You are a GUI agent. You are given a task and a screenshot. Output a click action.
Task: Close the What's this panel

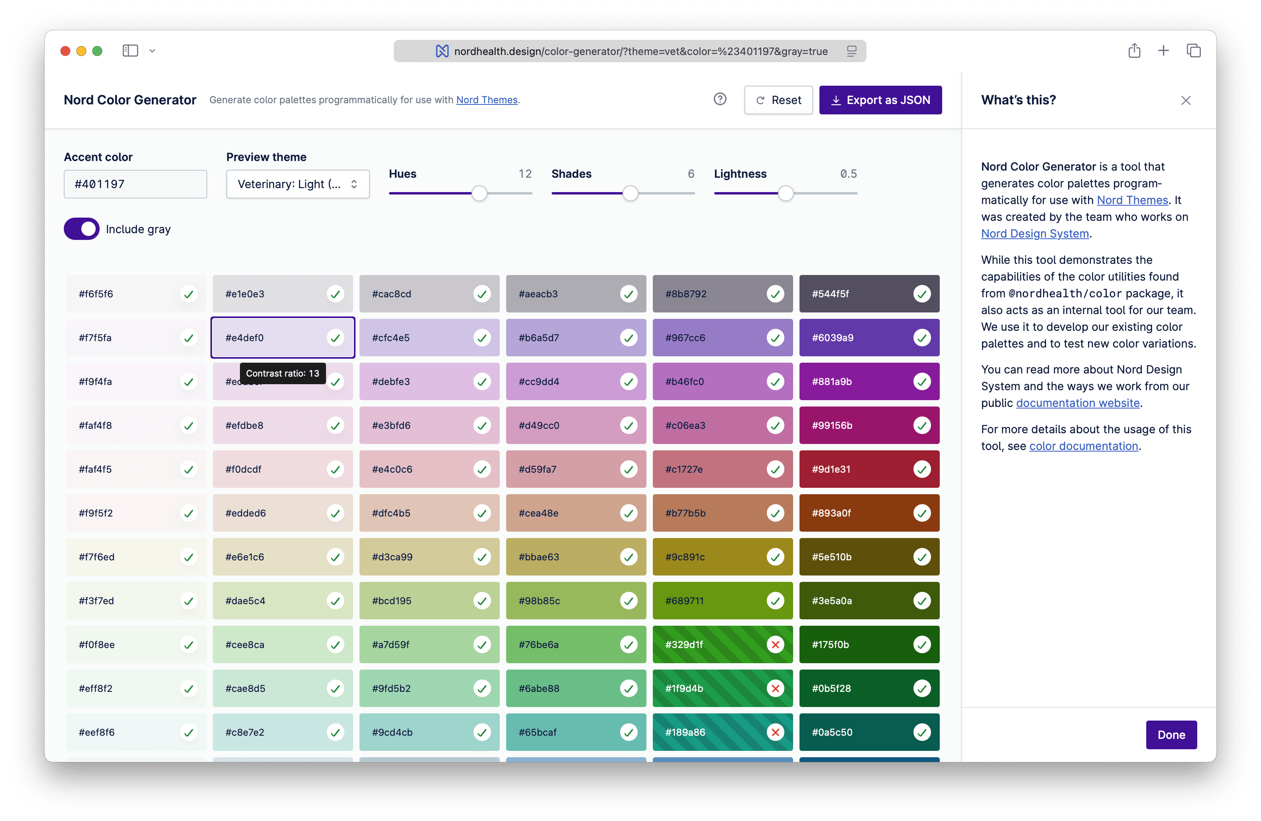click(x=1186, y=100)
